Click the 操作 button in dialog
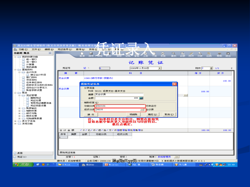 [91, 114]
